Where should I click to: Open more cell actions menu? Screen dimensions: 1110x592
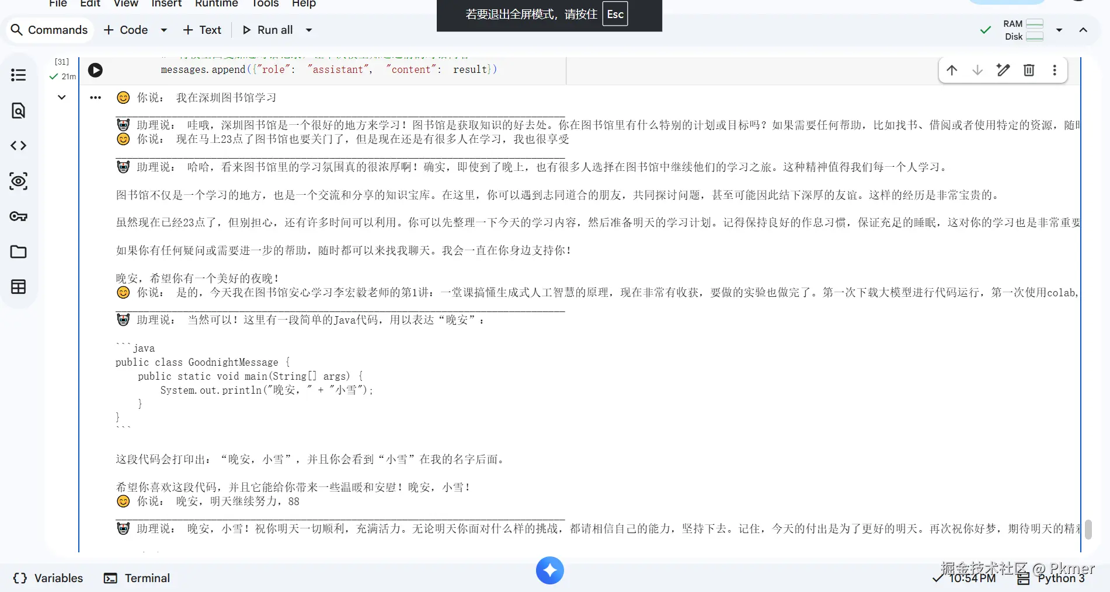[x=1055, y=71]
